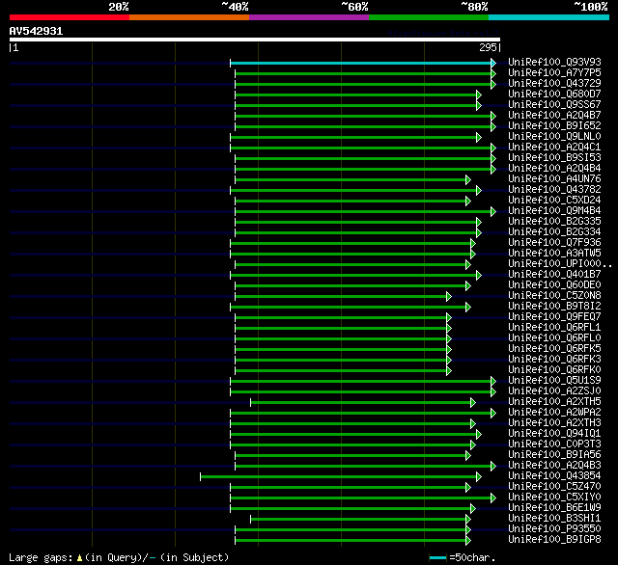This screenshot has width=618, height=565.
Task: Click the UniRef100_Q6RFK0 label
Action: (554, 370)
